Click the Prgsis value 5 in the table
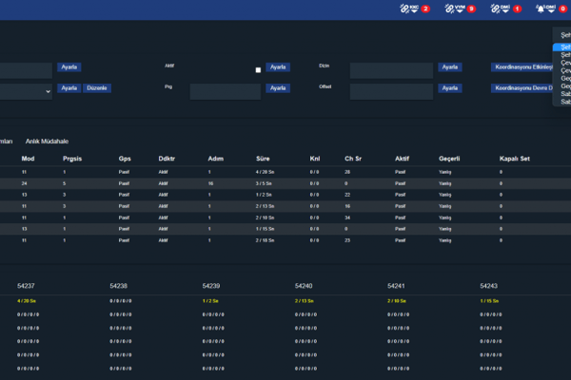The width and height of the screenshot is (571, 380). click(x=64, y=183)
